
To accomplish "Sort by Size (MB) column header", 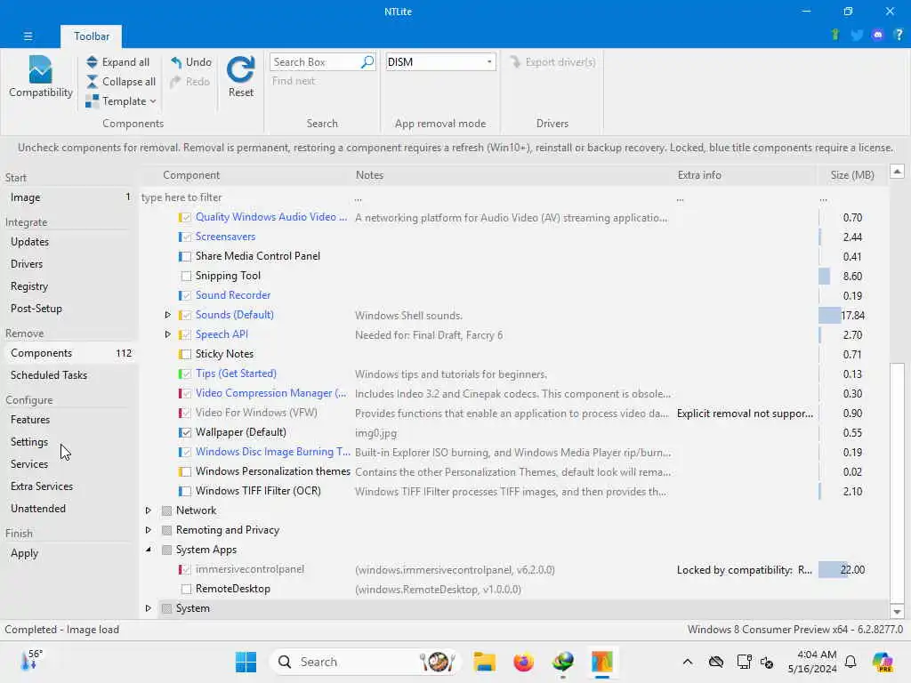I will (851, 175).
